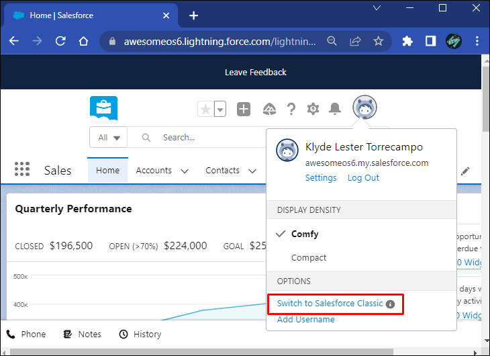490x356 pixels.
Task: Open the Setup gear icon
Action: 313,109
